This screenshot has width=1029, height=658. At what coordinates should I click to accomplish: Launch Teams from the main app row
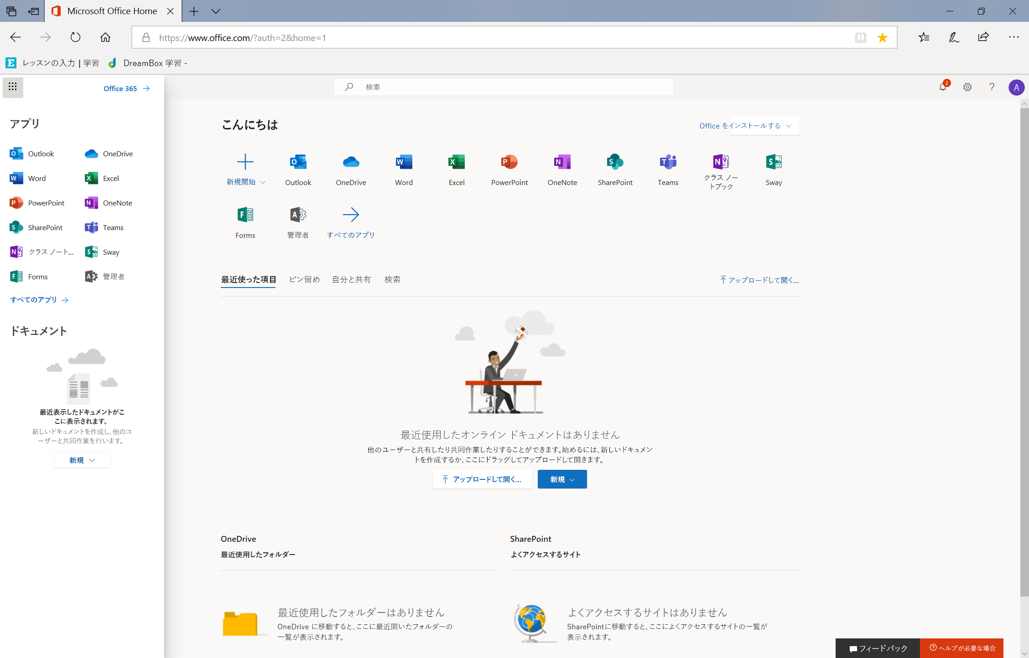(x=668, y=170)
